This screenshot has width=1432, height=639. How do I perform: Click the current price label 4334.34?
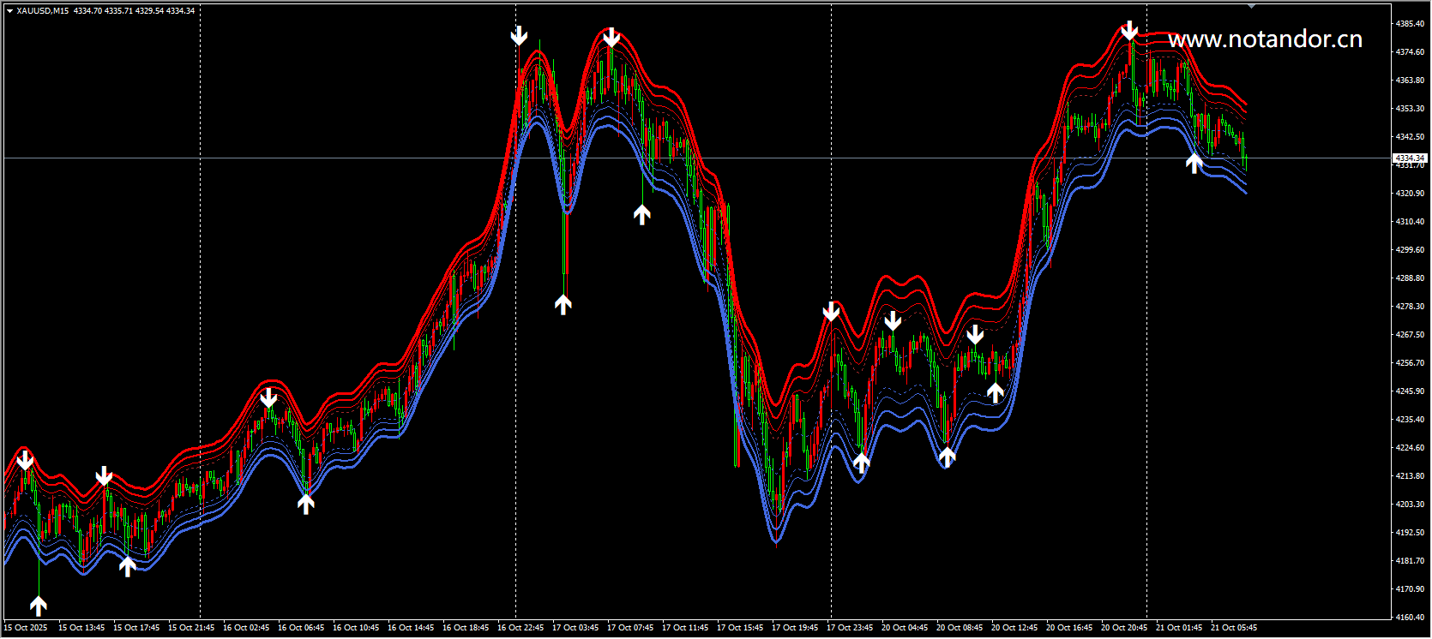[x=1410, y=158]
